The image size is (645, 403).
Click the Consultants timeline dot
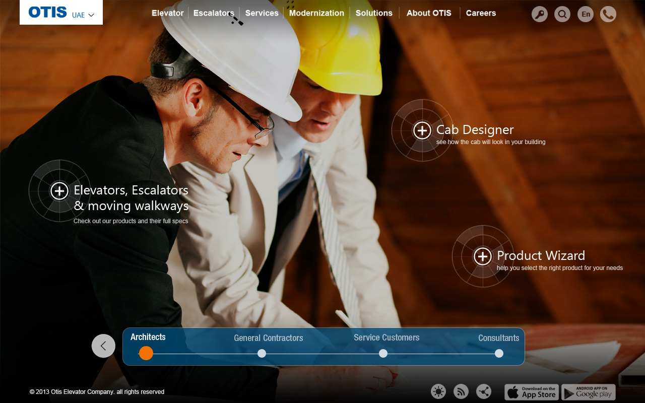coord(499,354)
